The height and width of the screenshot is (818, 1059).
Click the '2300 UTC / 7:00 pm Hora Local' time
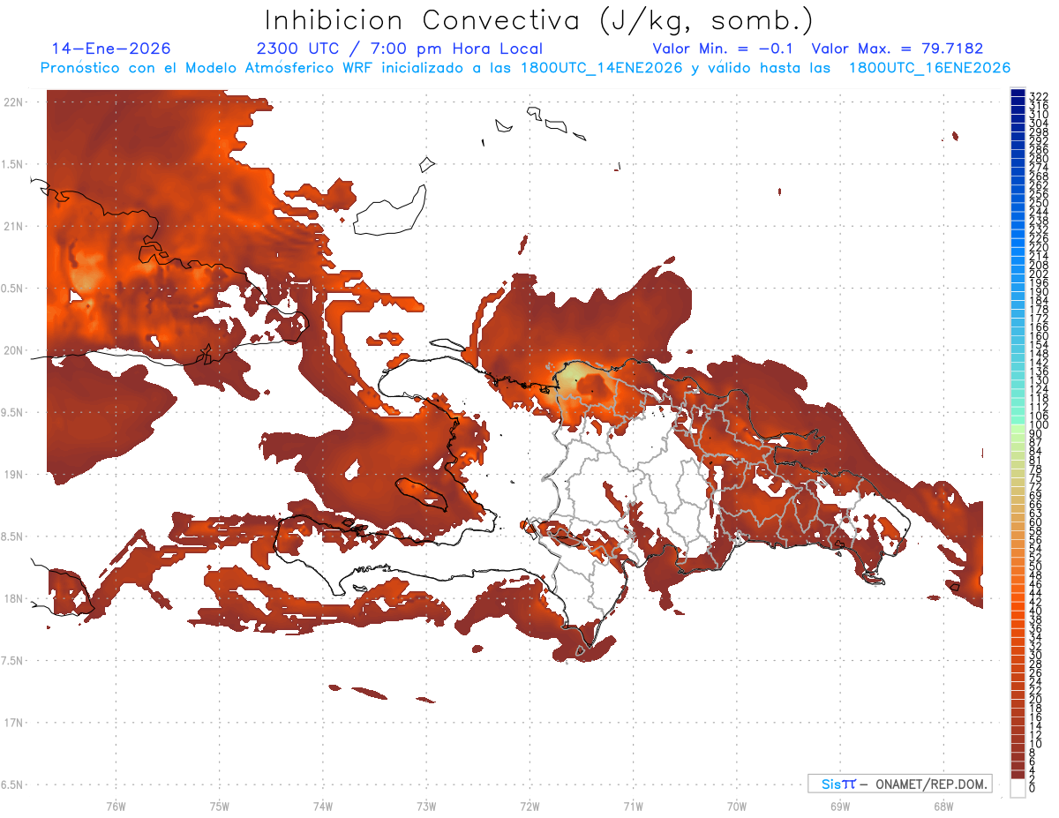pos(400,49)
